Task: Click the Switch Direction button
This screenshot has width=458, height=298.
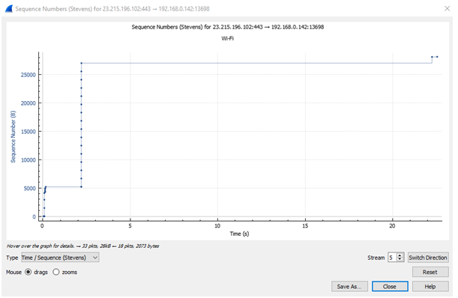Action: pos(427,258)
